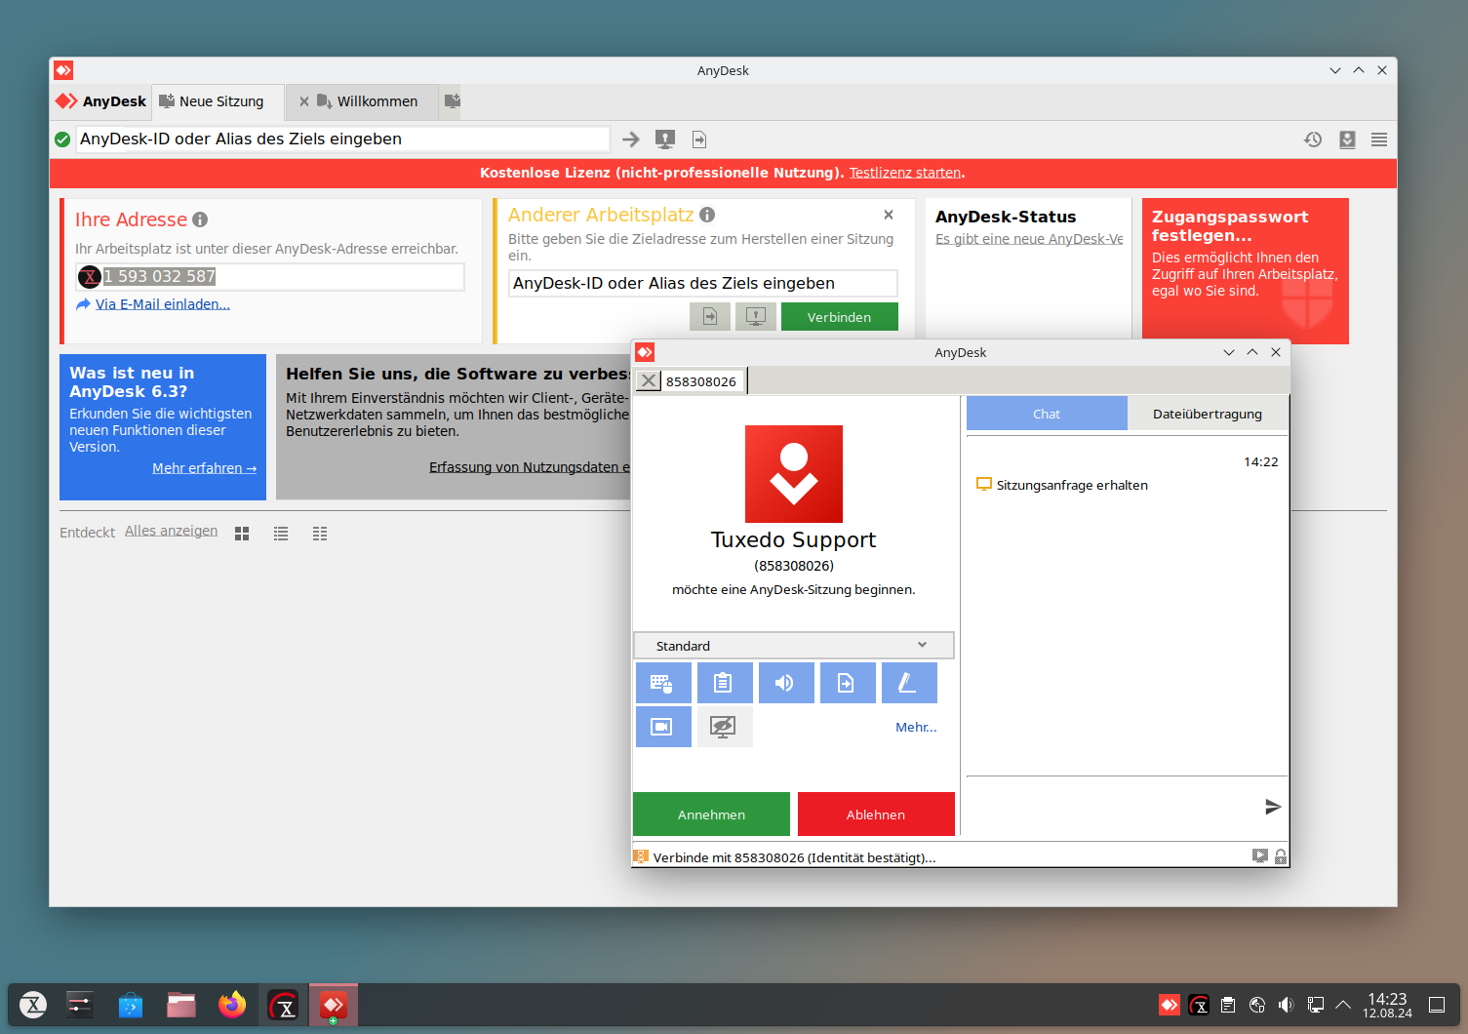Screen dimensions: 1468x1034
Task: Open the new AnyDesk version status link
Action: point(1029,239)
